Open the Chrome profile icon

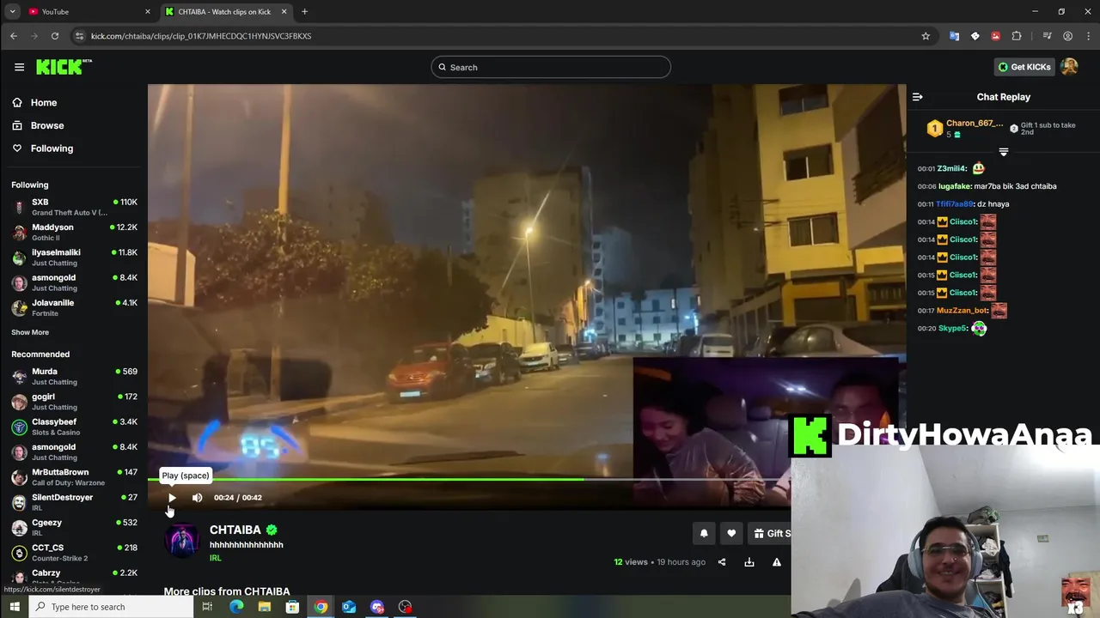1067,36
